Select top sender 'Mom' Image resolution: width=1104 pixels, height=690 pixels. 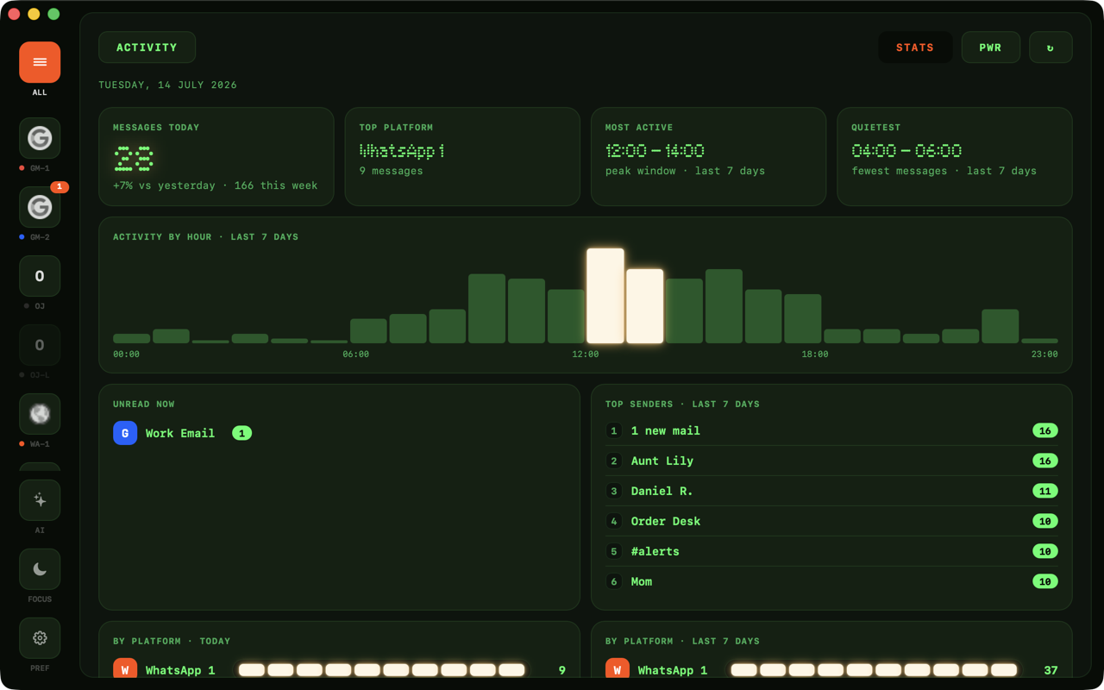click(x=831, y=581)
